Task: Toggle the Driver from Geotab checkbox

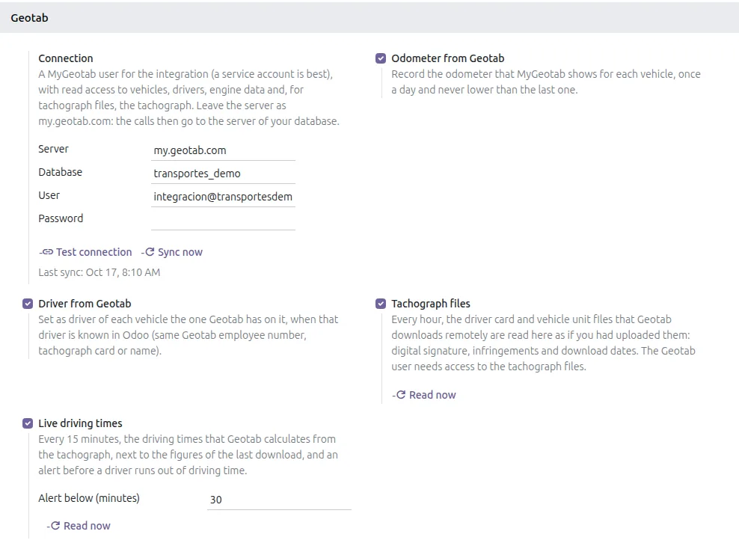Action: [x=28, y=304]
